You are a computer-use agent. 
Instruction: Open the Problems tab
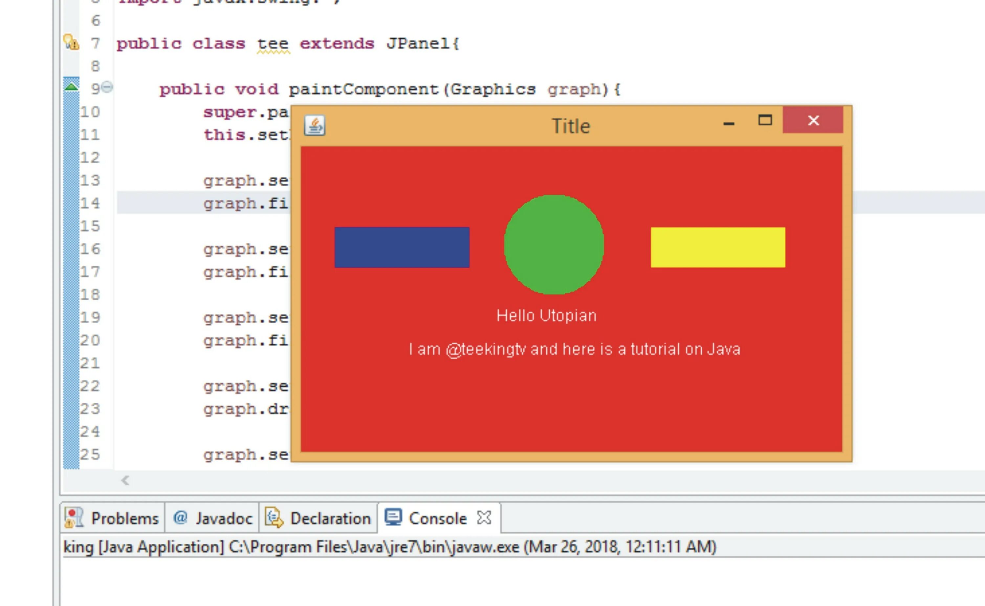click(124, 518)
